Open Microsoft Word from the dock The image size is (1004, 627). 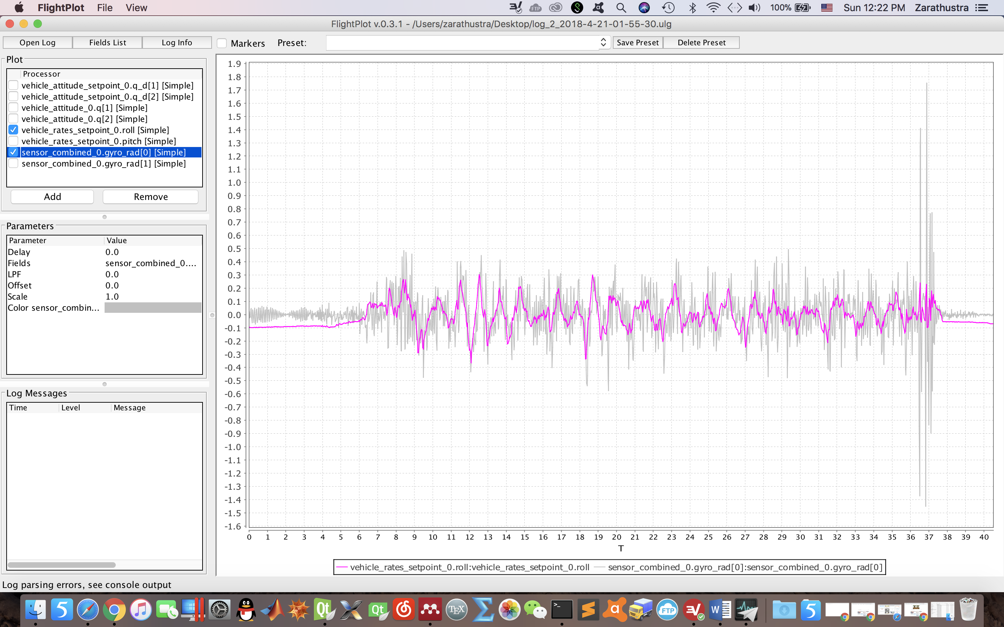(x=720, y=610)
